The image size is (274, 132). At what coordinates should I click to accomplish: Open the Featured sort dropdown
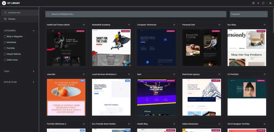249,14
